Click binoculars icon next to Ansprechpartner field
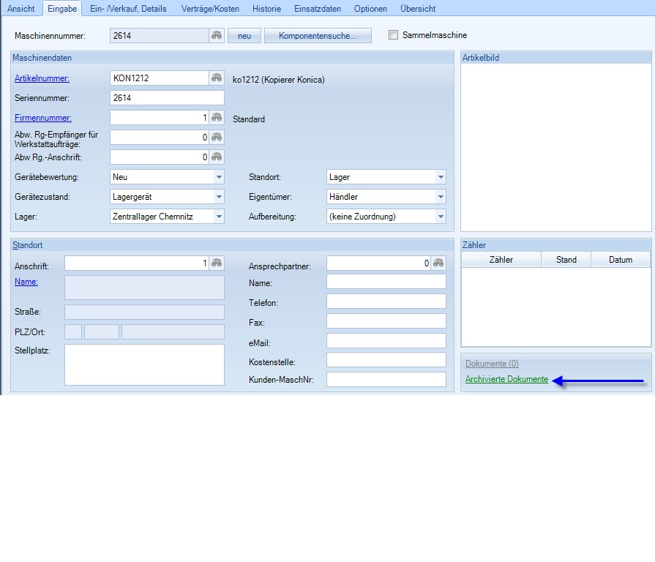The height and width of the screenshot is (562, 655). coord(438,263)
